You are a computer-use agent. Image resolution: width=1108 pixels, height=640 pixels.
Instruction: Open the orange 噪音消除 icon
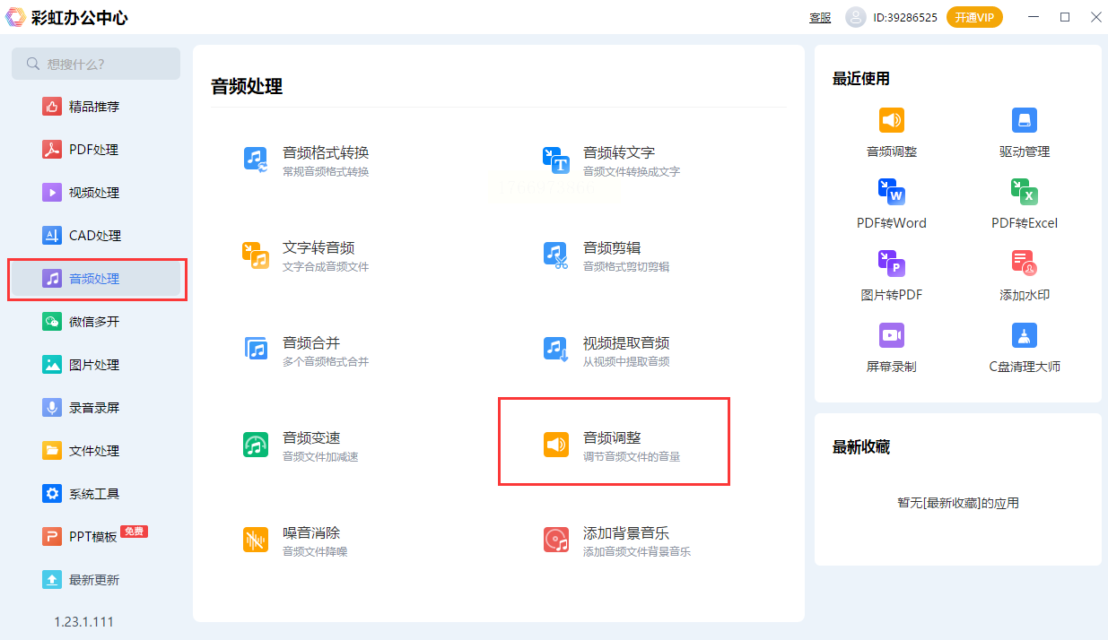tap(256, 540)
